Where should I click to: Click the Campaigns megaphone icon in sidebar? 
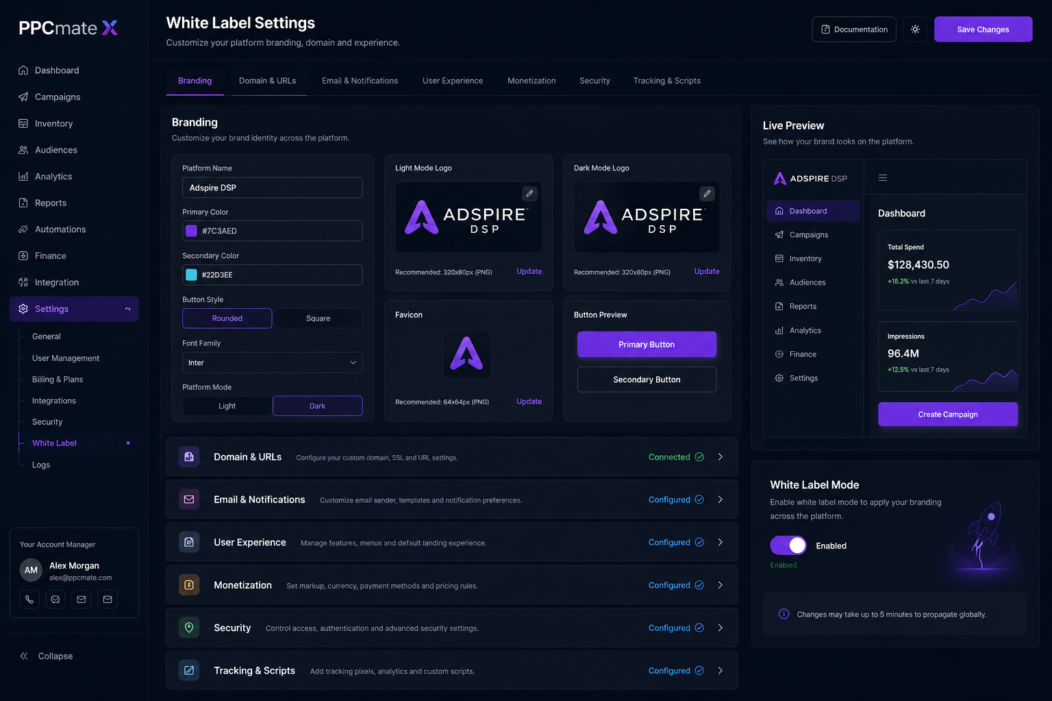click(x=23, y=97)
